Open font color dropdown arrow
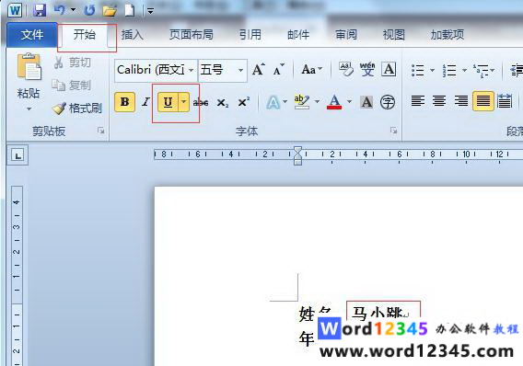Image resolution: width=523 pixels, height=366 pixels. coord(349,101)
